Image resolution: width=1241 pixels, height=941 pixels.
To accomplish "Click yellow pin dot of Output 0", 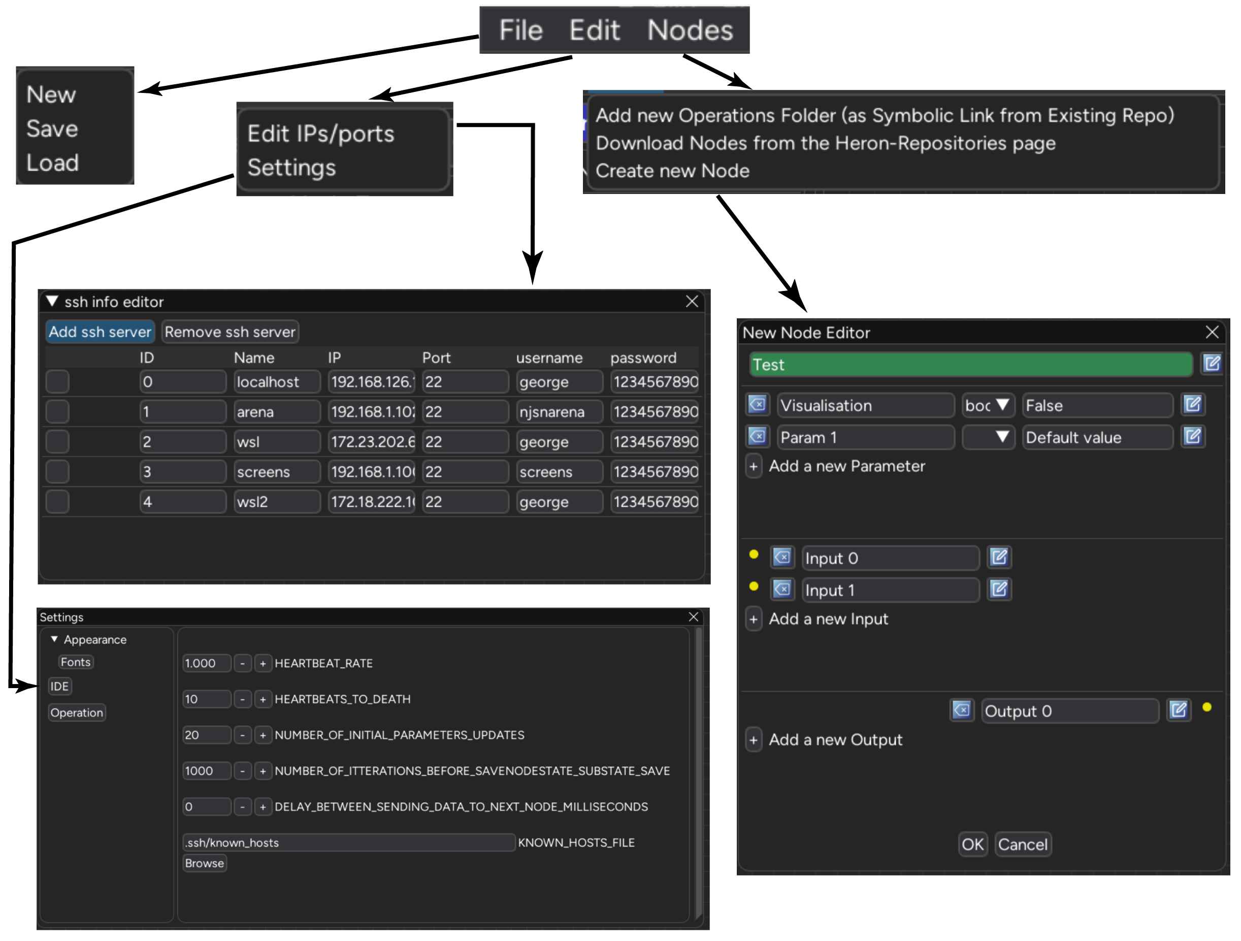I will [x=1207, y=708].
